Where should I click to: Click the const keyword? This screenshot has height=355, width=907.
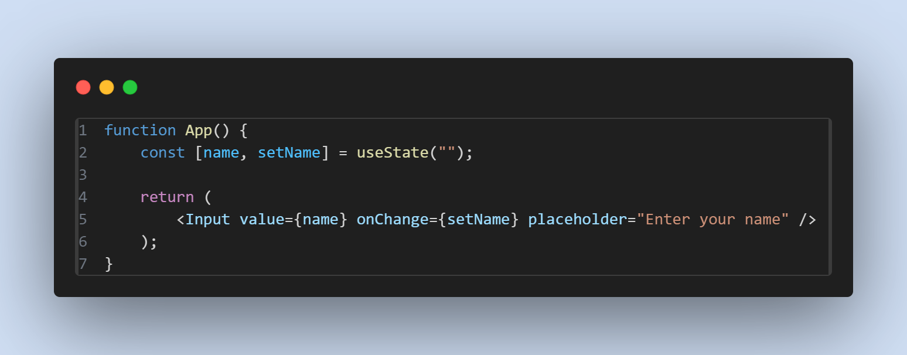[162, 152]
